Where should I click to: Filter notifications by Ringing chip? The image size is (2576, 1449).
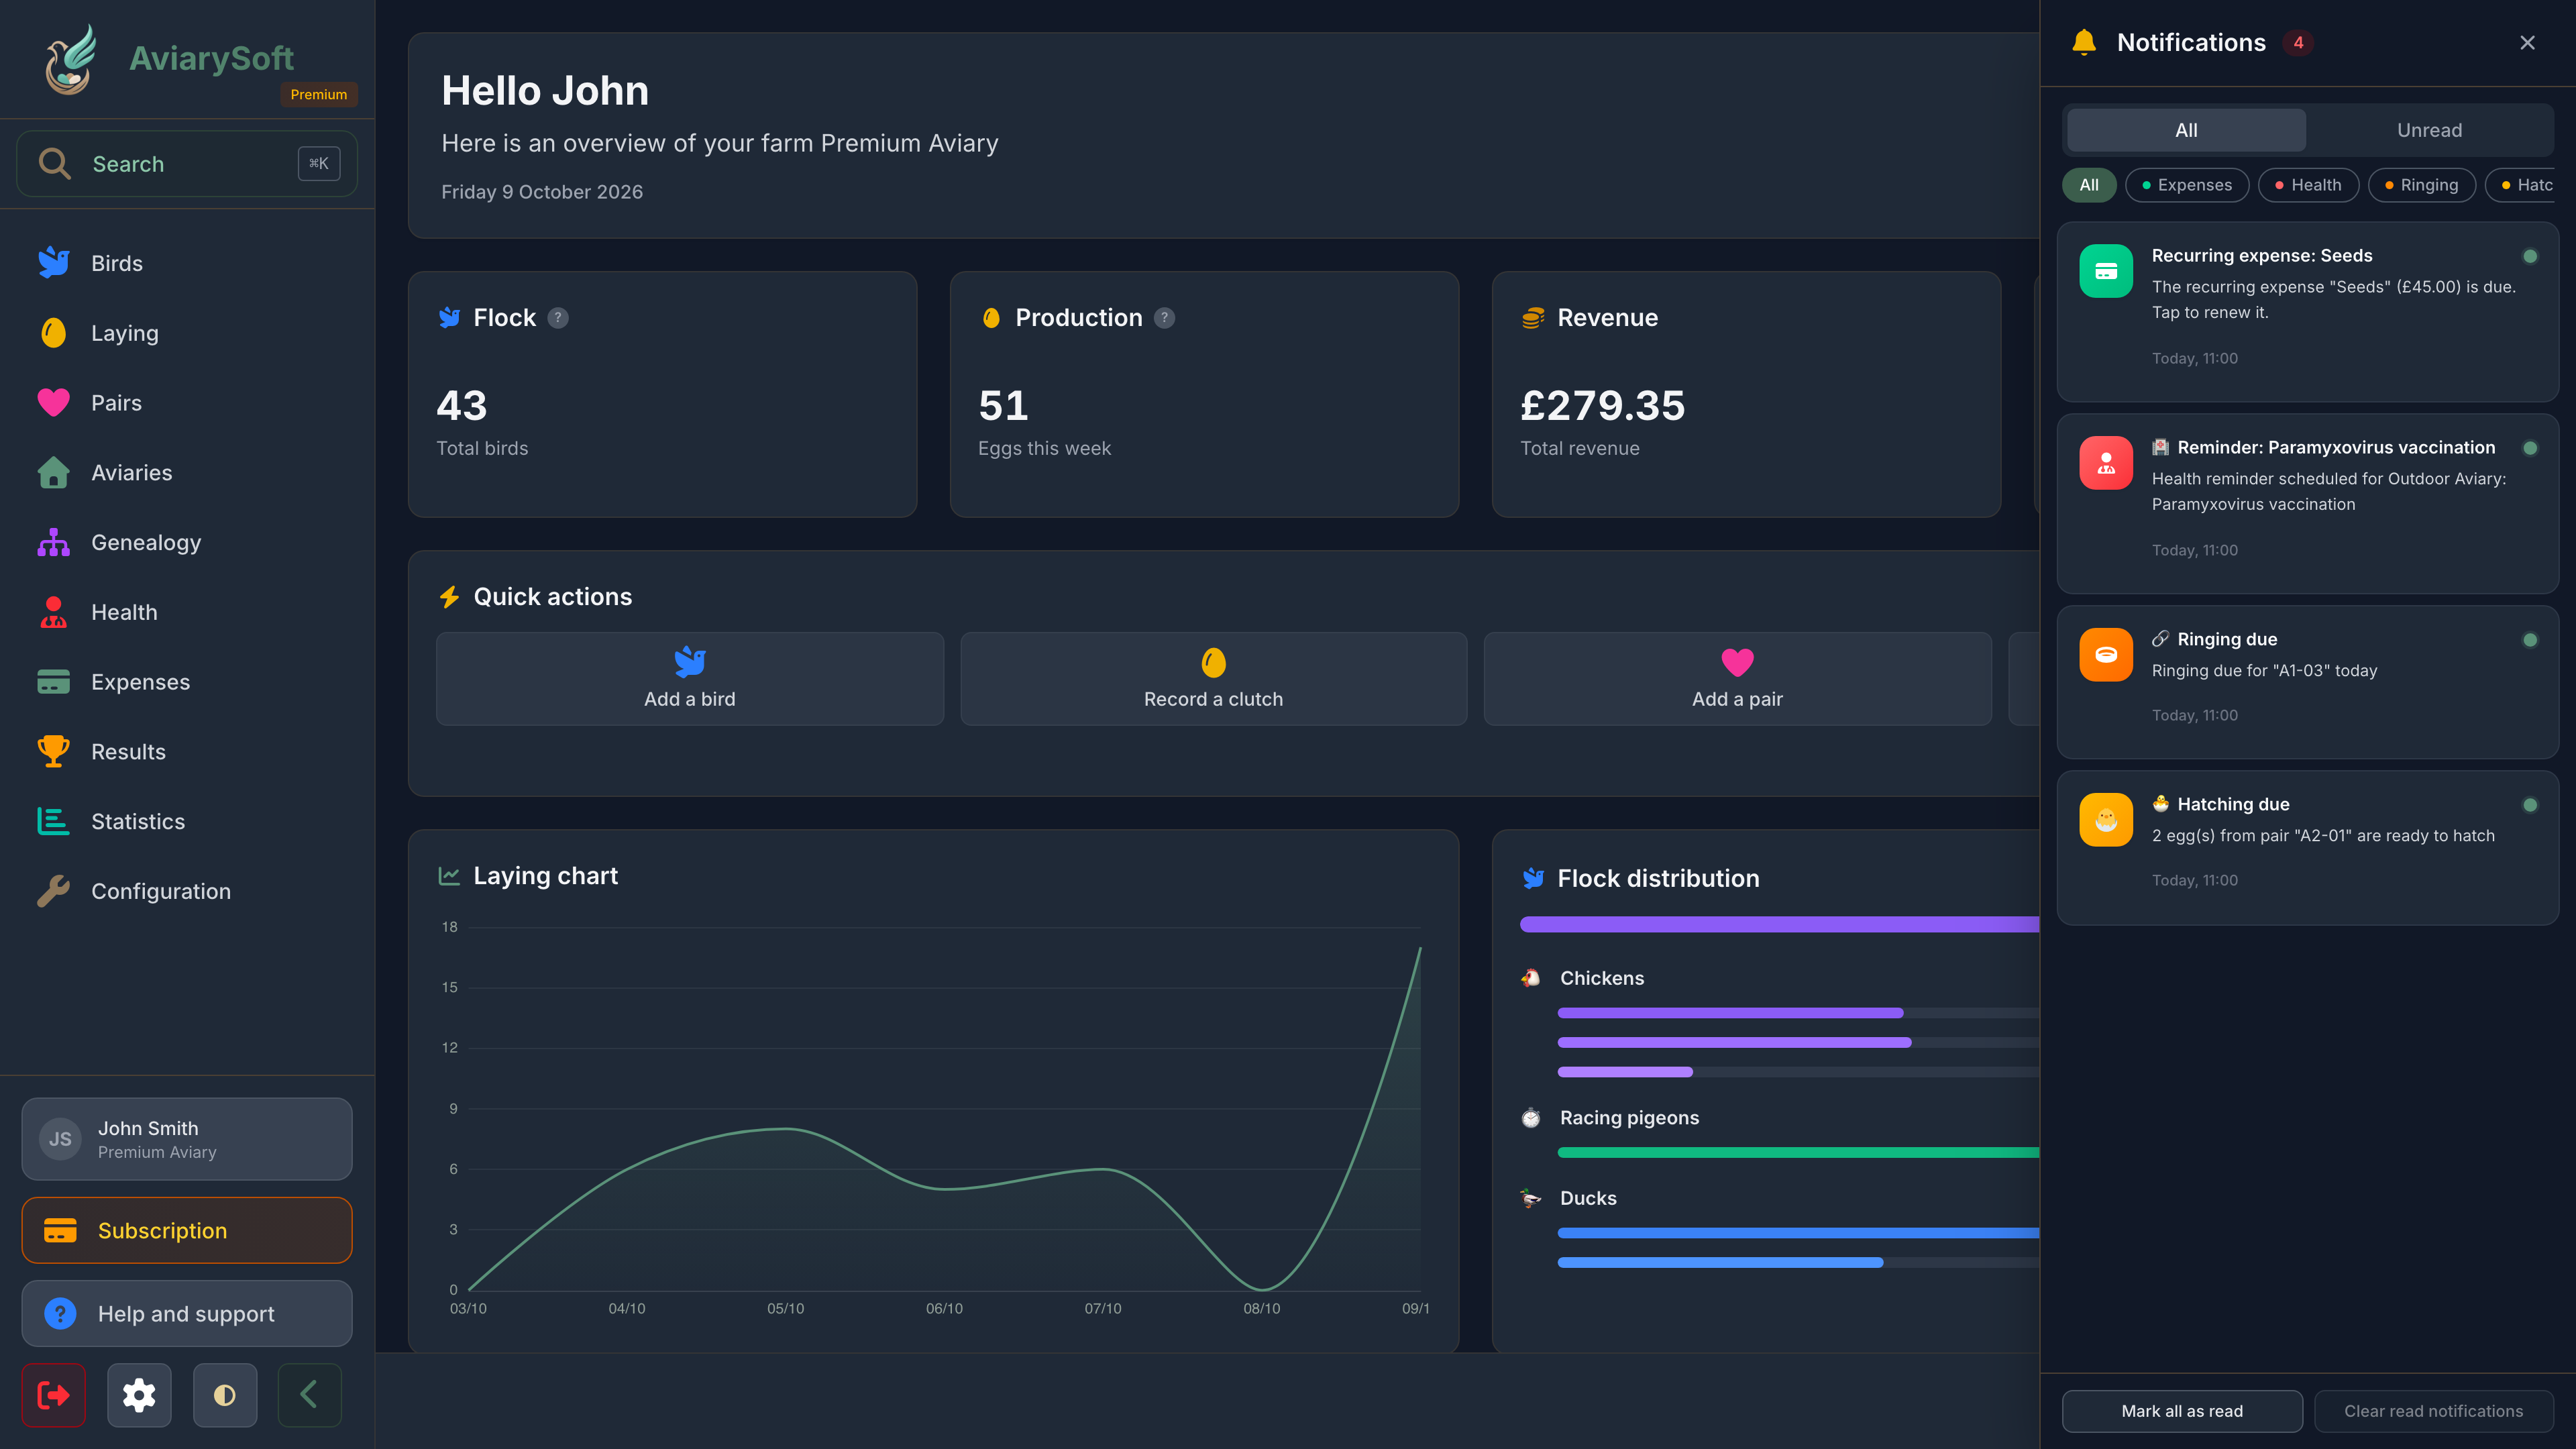pos(2421,185)
